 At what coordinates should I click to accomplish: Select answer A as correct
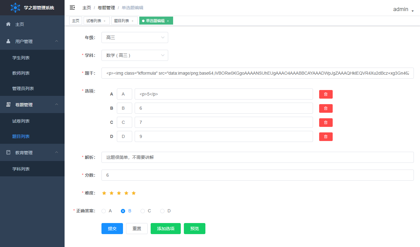click(104, 211)
